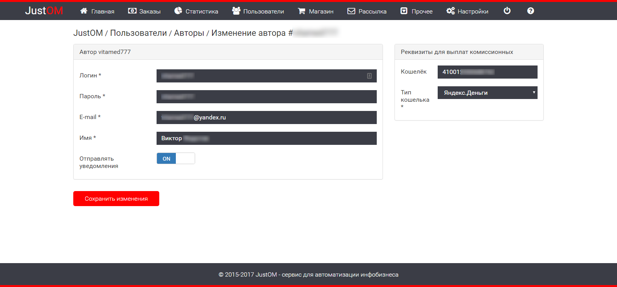This screenshot has height=287, width=617.
Task: Focus the Логин input field
Action: coord(266,76)
